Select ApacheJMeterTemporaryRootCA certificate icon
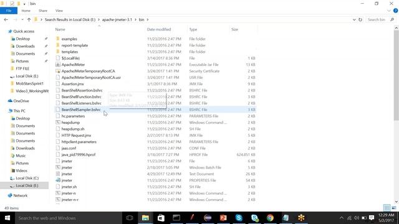Screen dimensions: 399x224 58,71
